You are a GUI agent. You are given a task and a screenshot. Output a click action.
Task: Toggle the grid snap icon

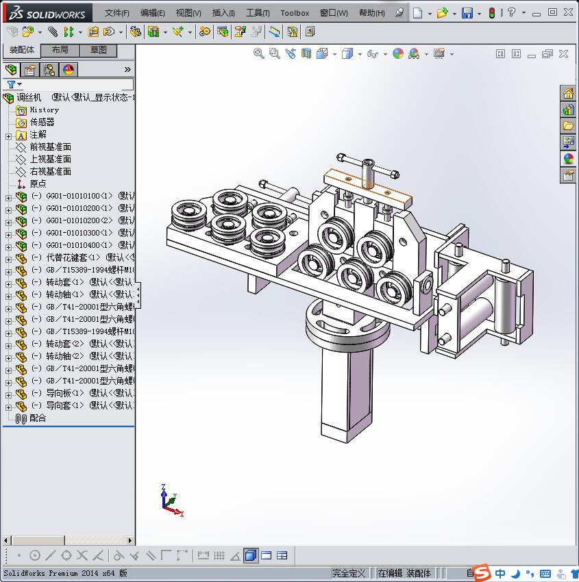click(x=219, y=556)
